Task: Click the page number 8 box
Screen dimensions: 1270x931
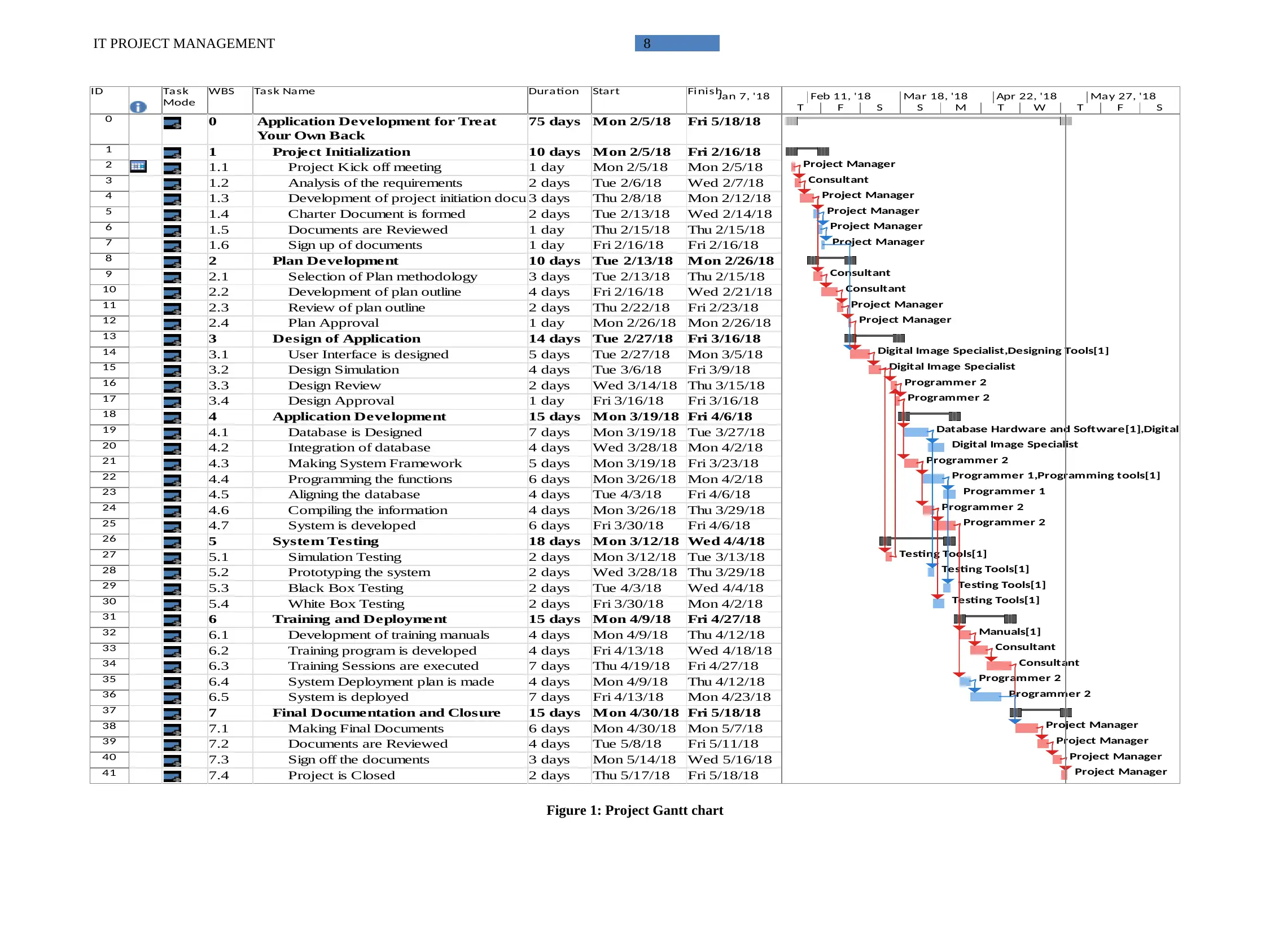Action: 677,43
